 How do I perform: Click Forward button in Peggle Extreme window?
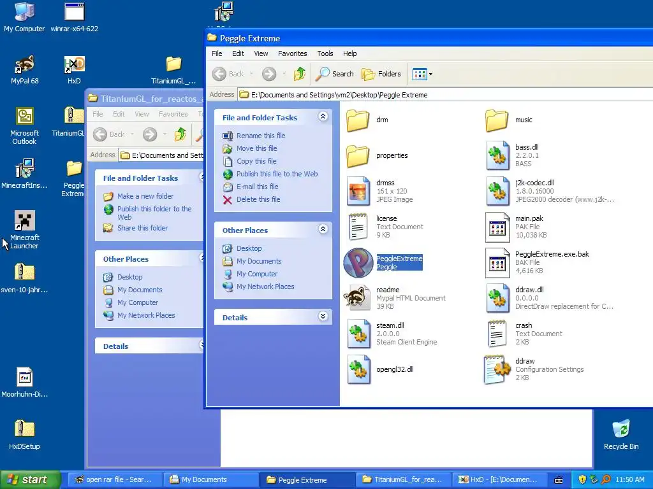tap(269, 74)
